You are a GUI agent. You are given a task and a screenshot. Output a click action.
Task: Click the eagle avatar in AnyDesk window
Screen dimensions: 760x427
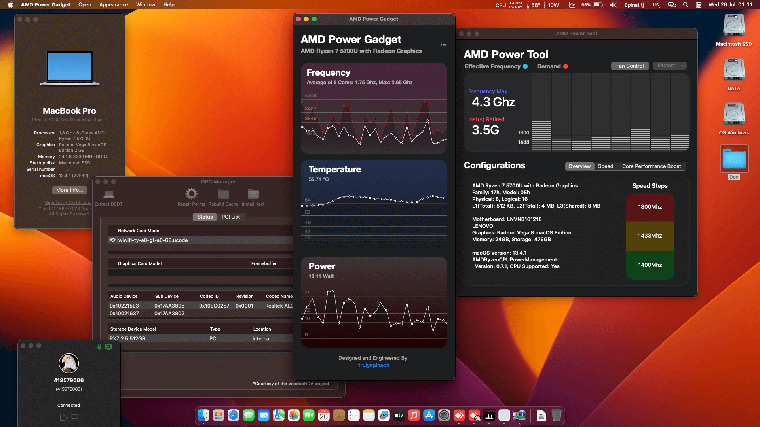point(69,363)
